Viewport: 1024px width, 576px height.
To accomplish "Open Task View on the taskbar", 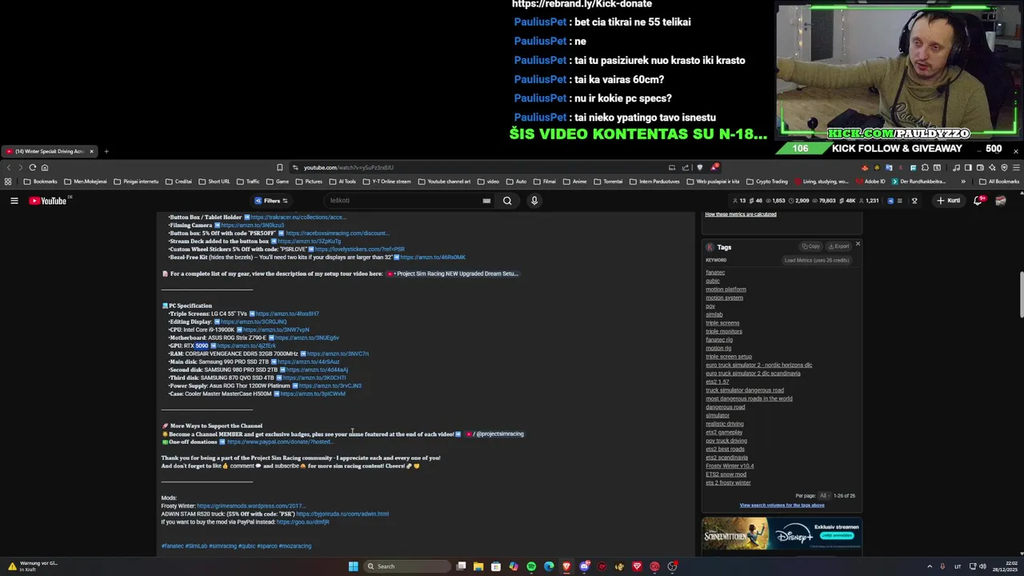I will click(461, 566).
